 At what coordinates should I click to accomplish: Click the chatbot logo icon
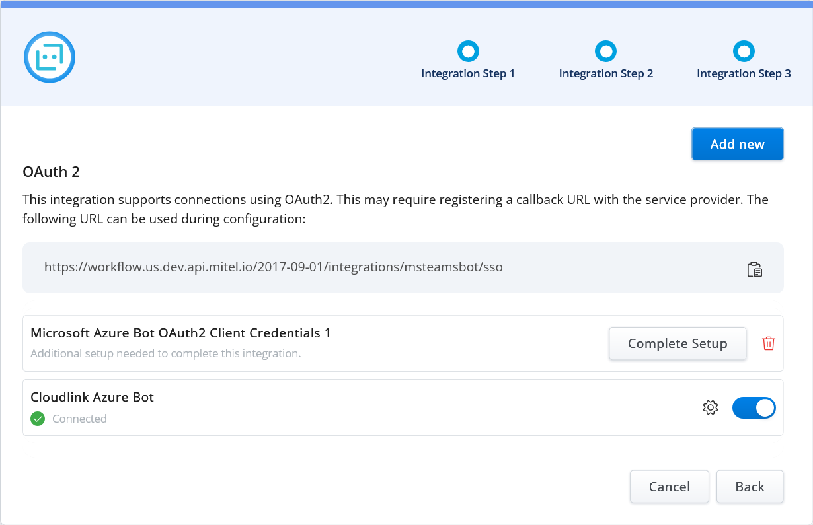(50, 57)
